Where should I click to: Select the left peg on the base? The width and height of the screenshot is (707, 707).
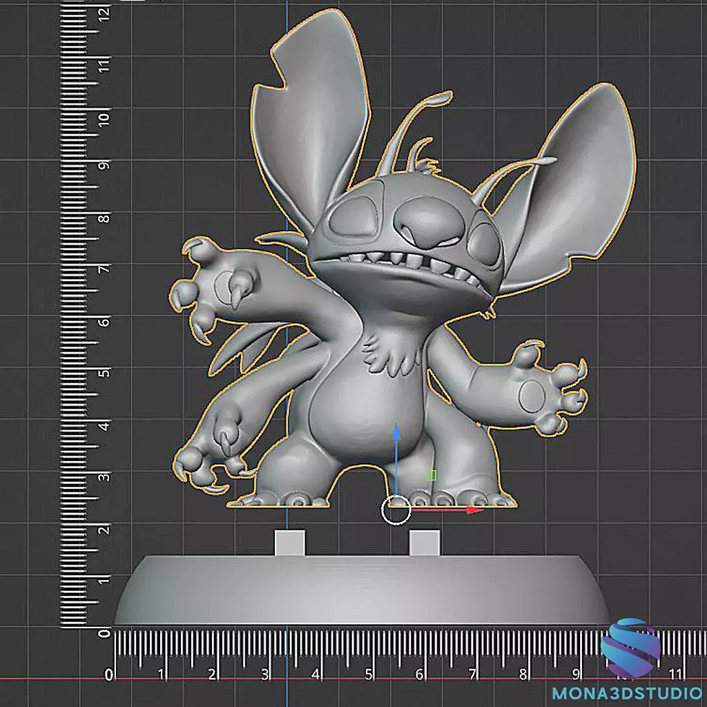coord(290,543)
